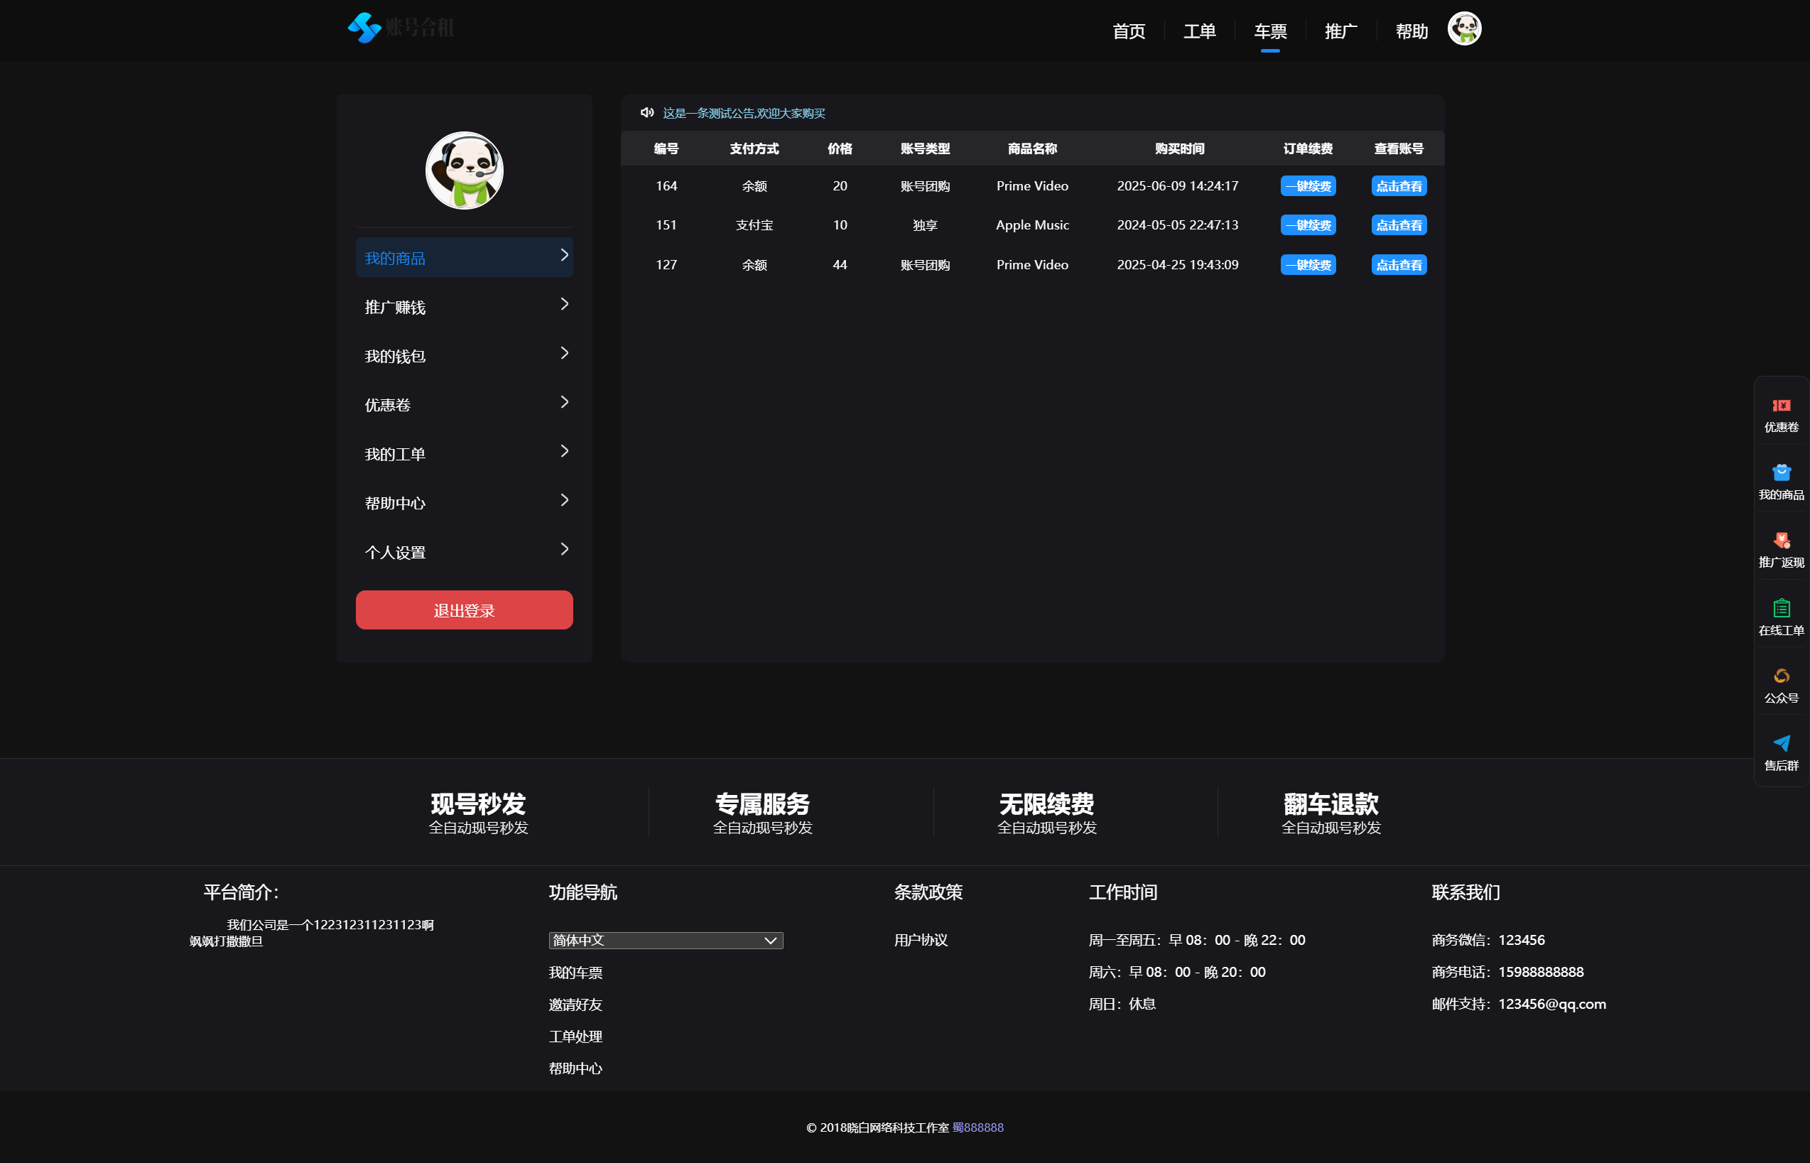Click 点击查看 for Apple Music order

tap(1398, 225)
